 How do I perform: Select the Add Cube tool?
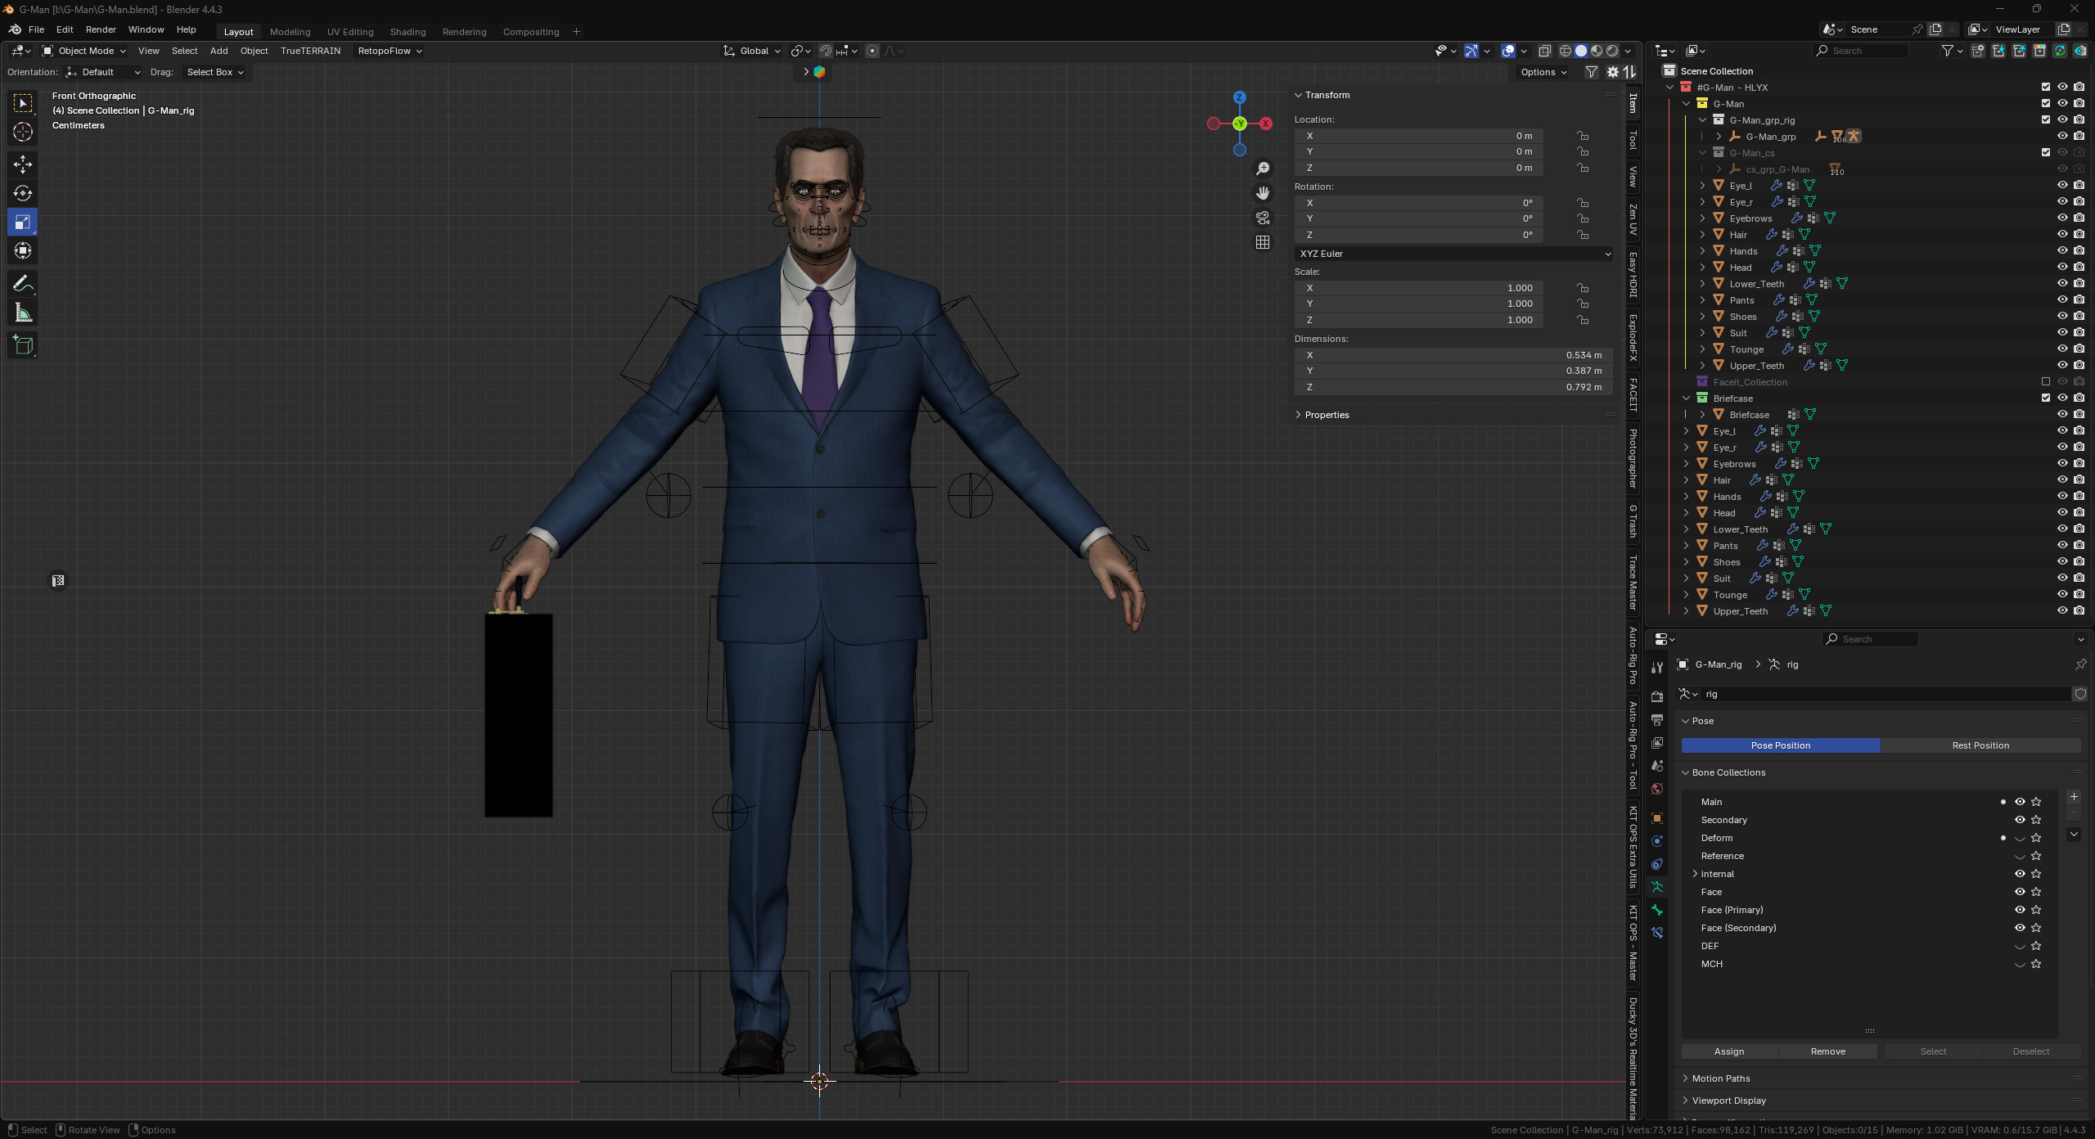click(23, 345)
